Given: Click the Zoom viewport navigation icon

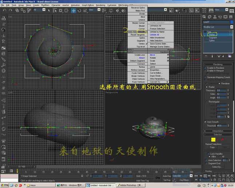Looking at the screenshot, I should [x=219, y=176].
